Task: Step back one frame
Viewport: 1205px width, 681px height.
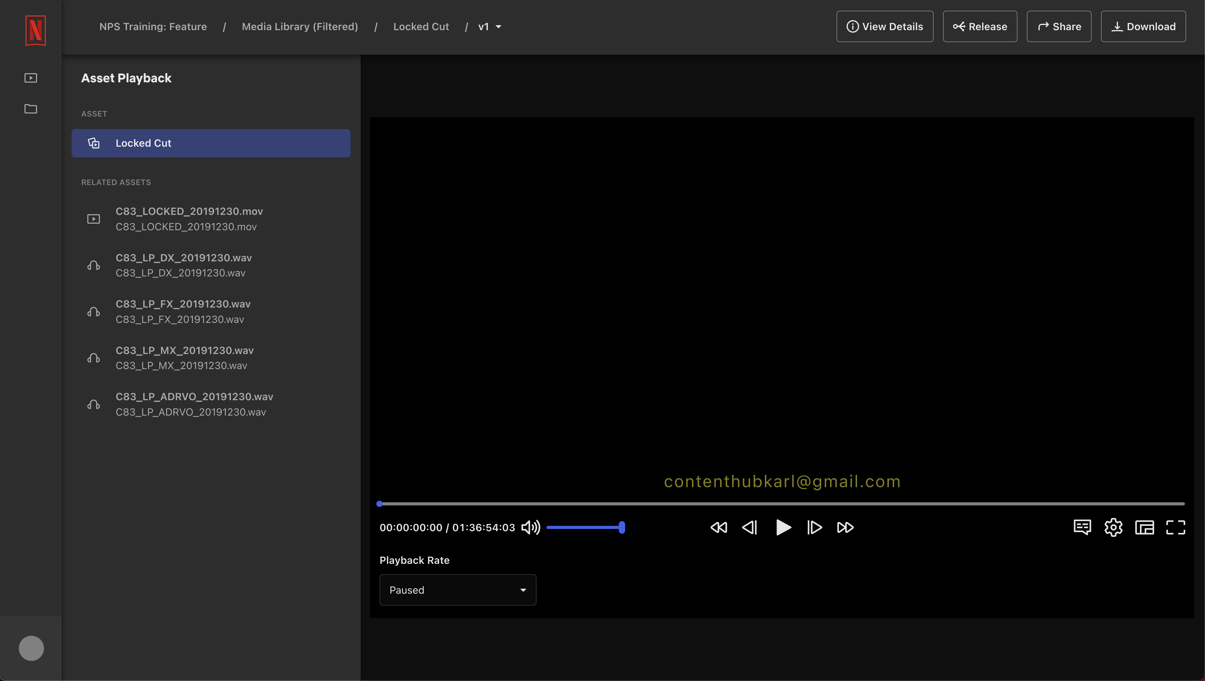Action: click(750, 528)
